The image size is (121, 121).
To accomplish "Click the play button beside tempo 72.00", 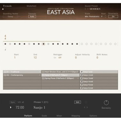I will coord(11,107).
